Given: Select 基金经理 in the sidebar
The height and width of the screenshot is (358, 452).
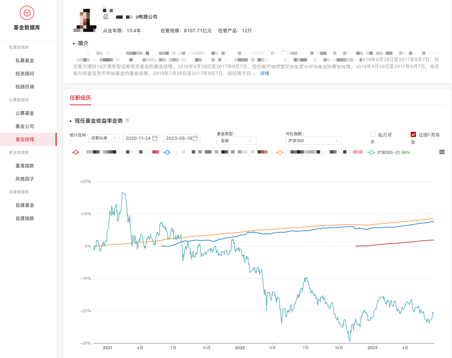Looking at the screenshot, I should (25, 139).
